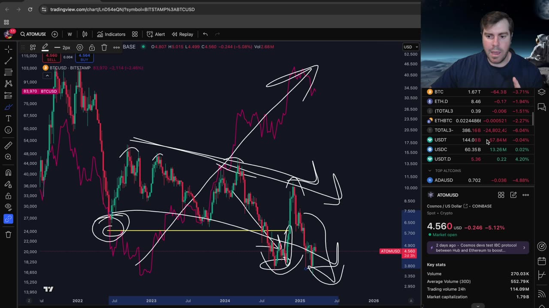Viewport: 549px width, 308px height.
Task: Open the object tree layers panel icon
Action: tap(542, 92)
